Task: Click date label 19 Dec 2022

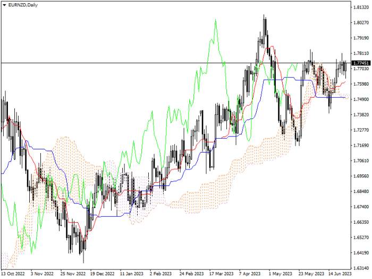Action: click(102, 274)
